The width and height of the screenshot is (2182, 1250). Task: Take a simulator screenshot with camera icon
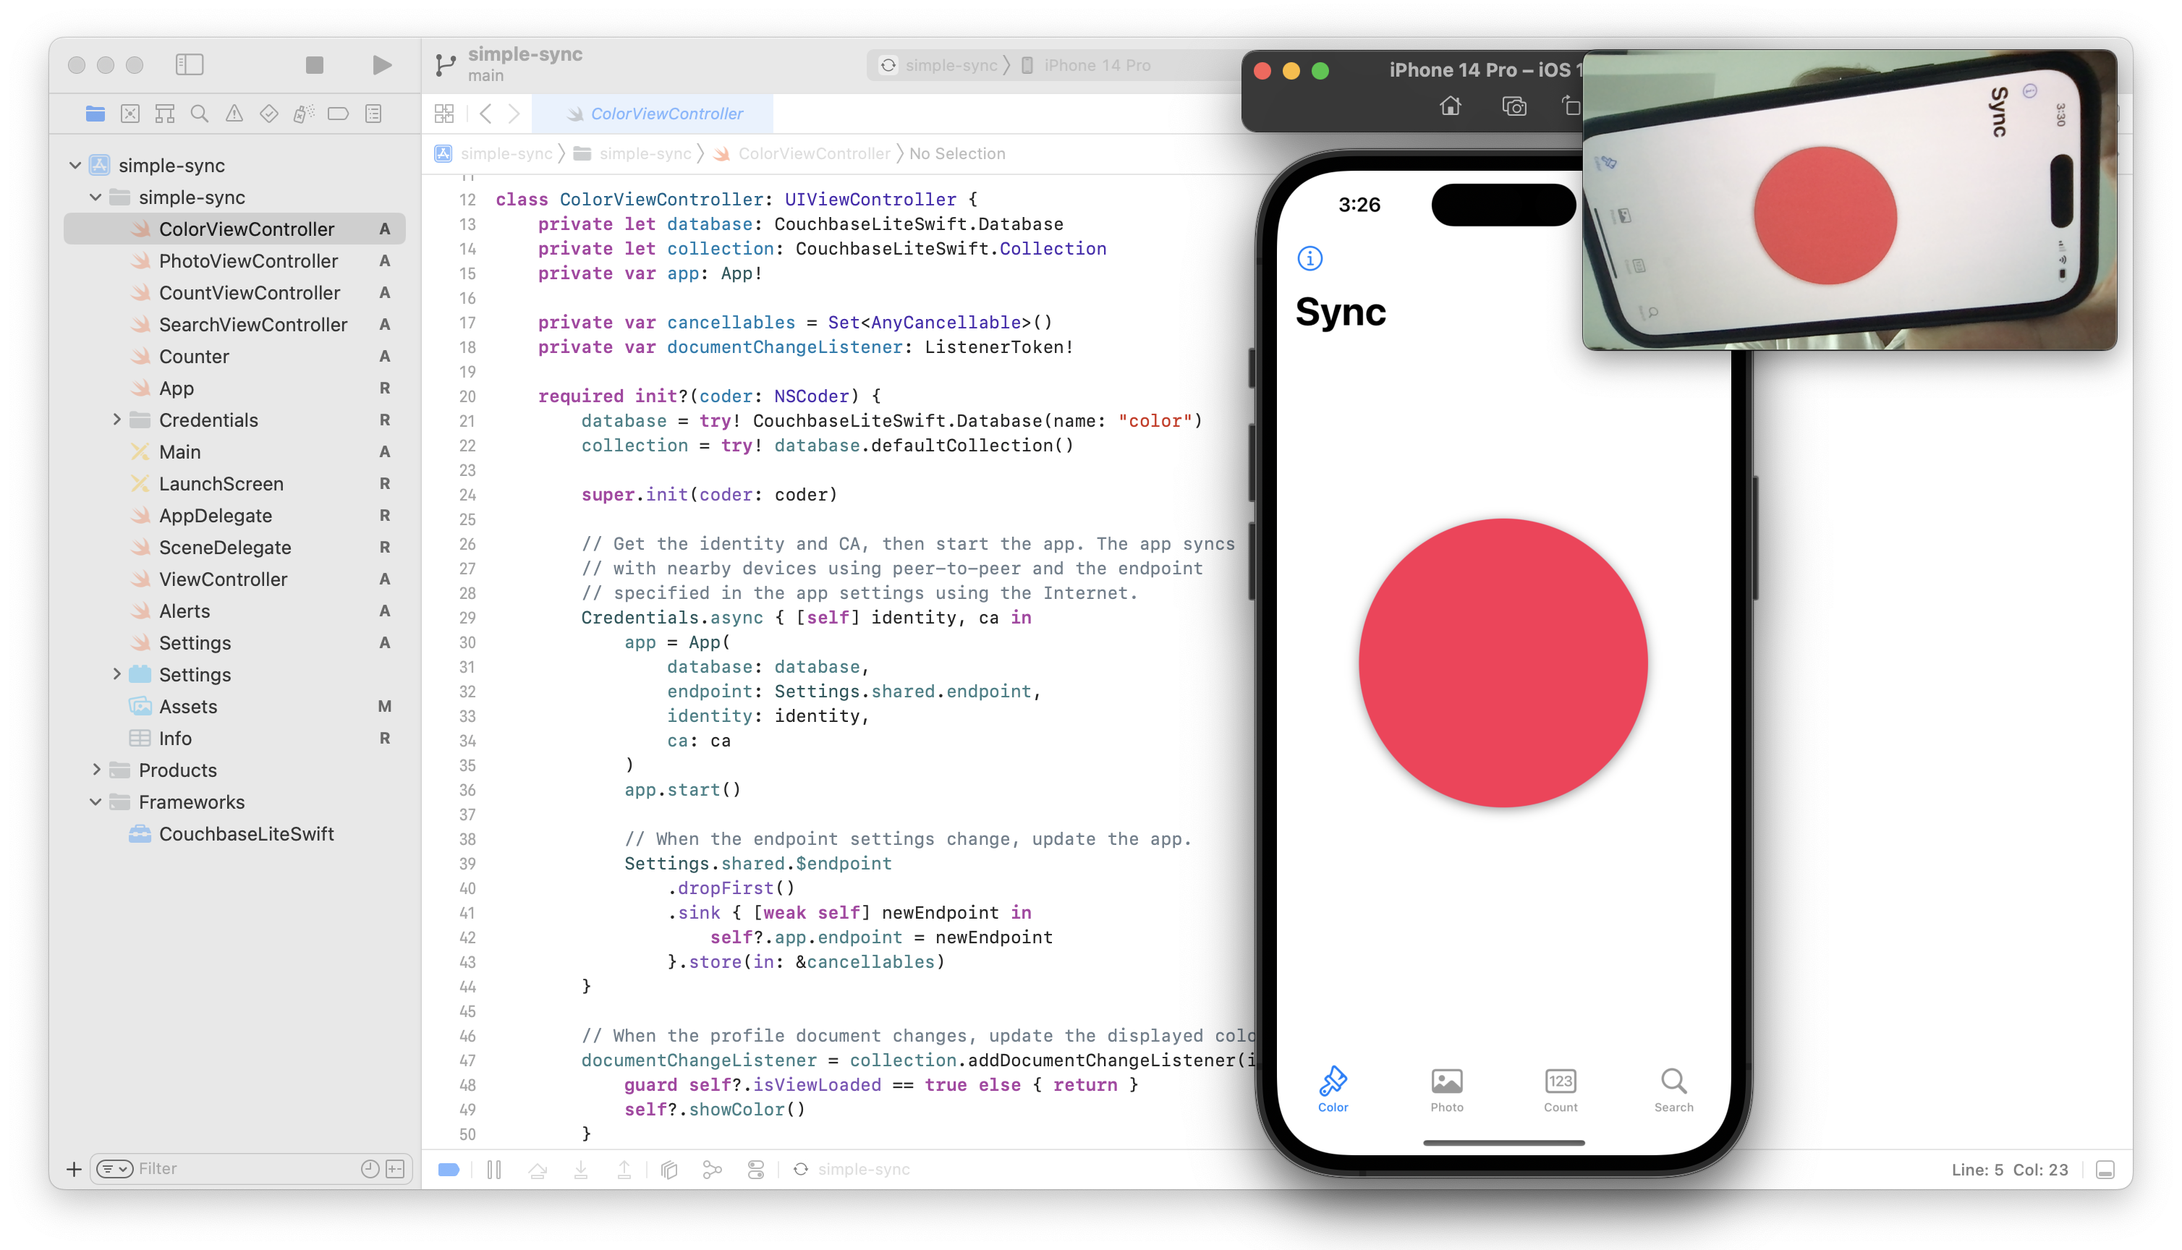(1514, 106)
